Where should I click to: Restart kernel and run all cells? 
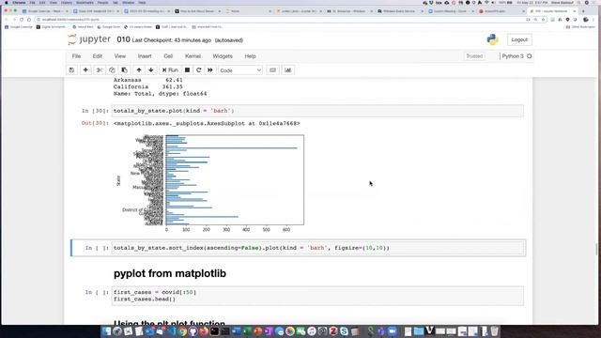tap(210, 70)
